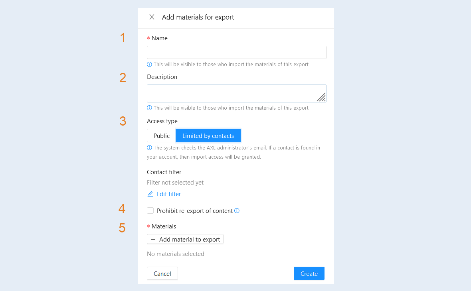Click the info icon below Description field
The image size is (471, 291).
pyautogui.click(x=149, y=108)
